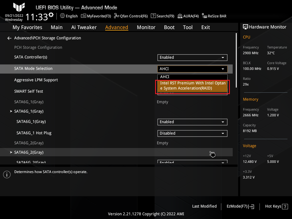The width and height of the screenshot is (292, 219).
Task: Click MyFavorite(F3) label
Action: click(x=99, y=16)
